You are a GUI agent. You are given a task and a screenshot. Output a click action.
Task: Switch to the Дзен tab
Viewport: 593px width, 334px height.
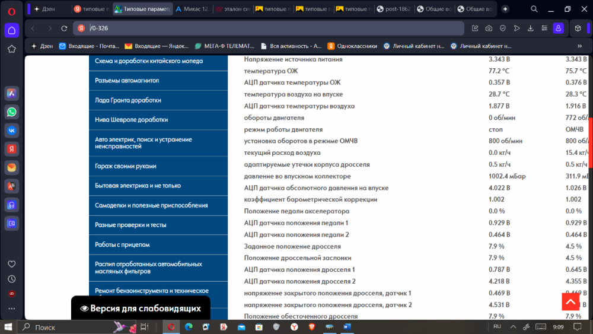(x=47, y=9)
